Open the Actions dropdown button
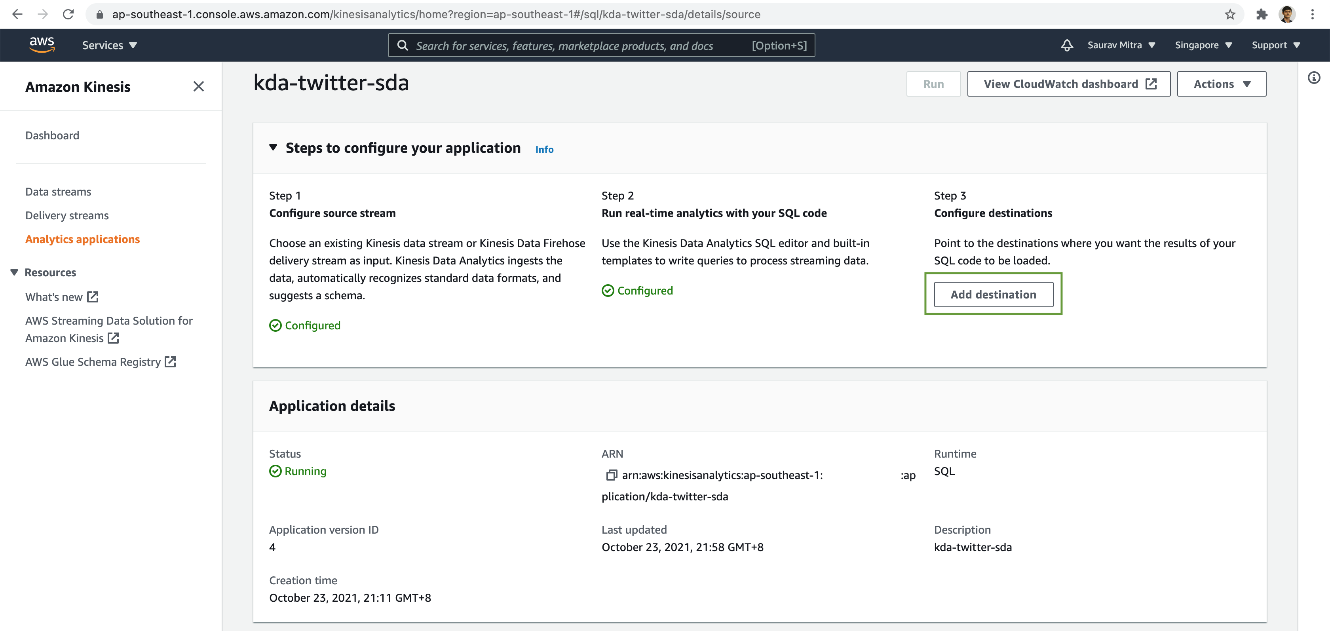1330x631 pixels. [1221, 84]
